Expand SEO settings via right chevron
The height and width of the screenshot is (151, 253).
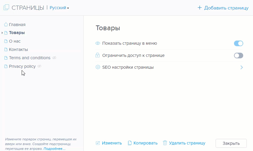coord(241,67)
